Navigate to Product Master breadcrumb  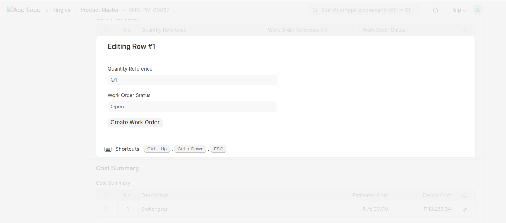click(99, 10)
